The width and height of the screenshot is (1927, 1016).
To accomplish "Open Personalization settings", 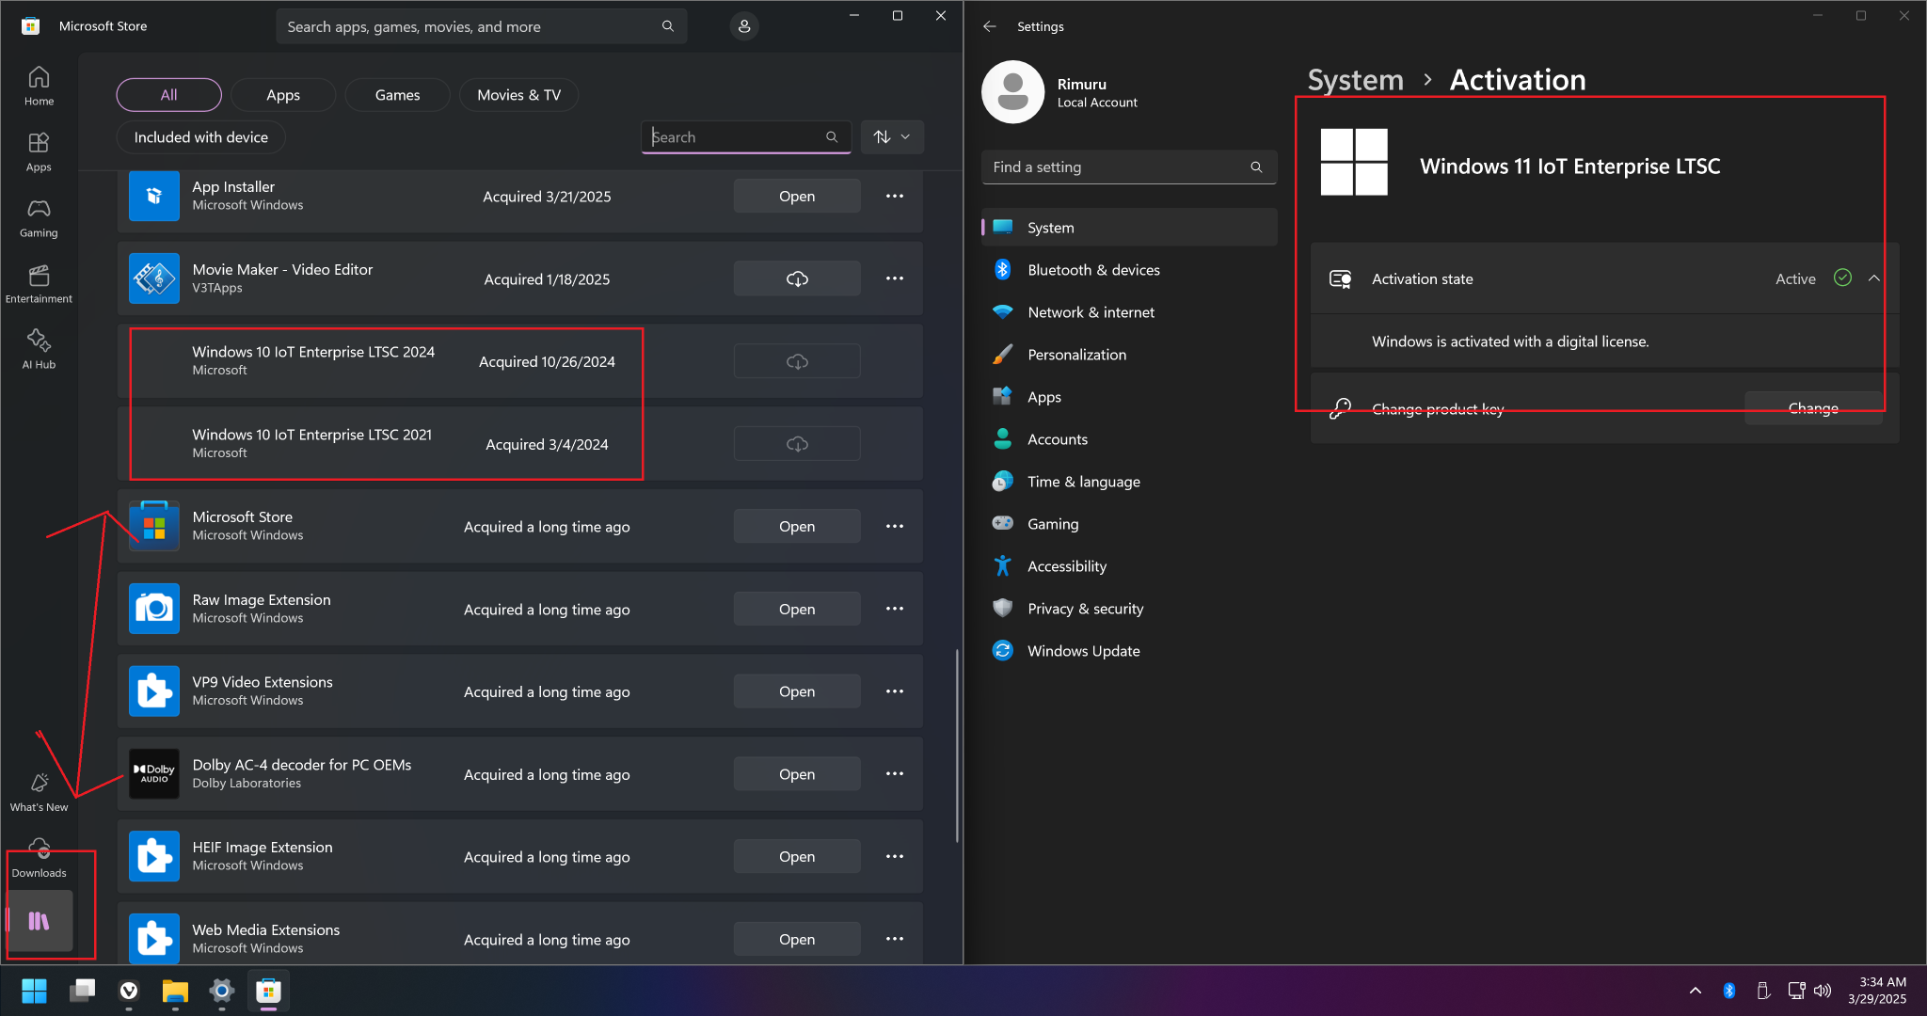I will coord(1129,355).
